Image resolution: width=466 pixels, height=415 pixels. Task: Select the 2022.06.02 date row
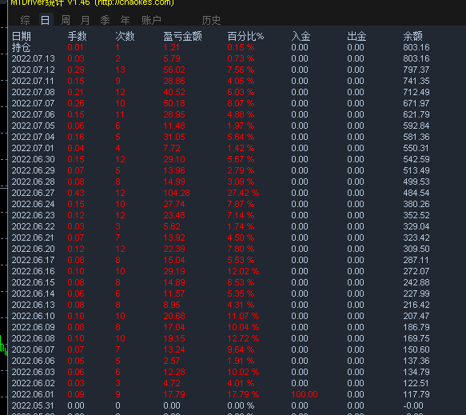pos(34,383)
